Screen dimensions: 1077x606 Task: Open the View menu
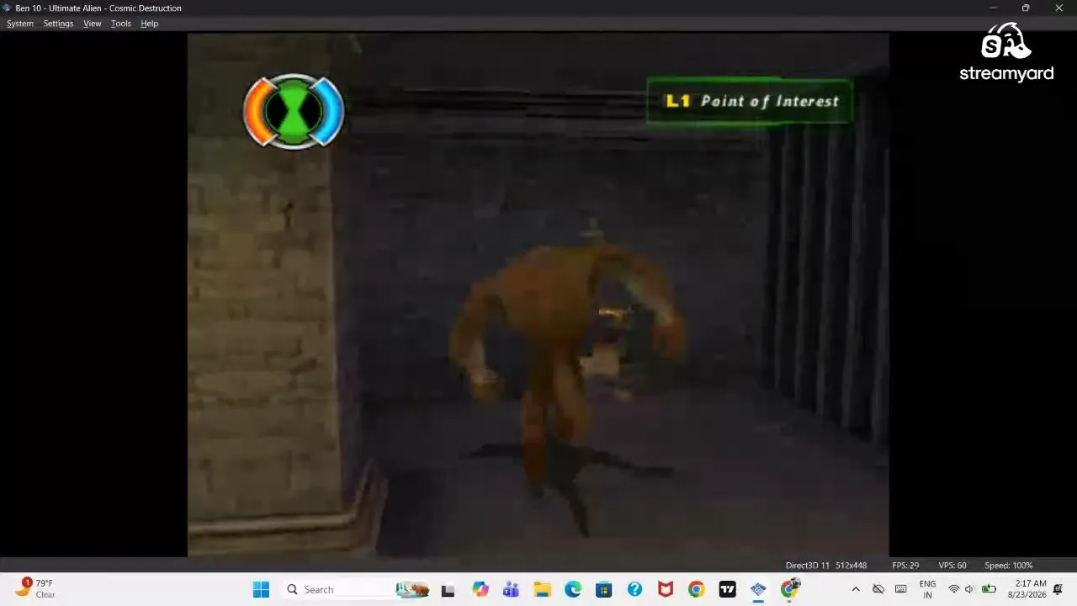click(x=93, y=24)
